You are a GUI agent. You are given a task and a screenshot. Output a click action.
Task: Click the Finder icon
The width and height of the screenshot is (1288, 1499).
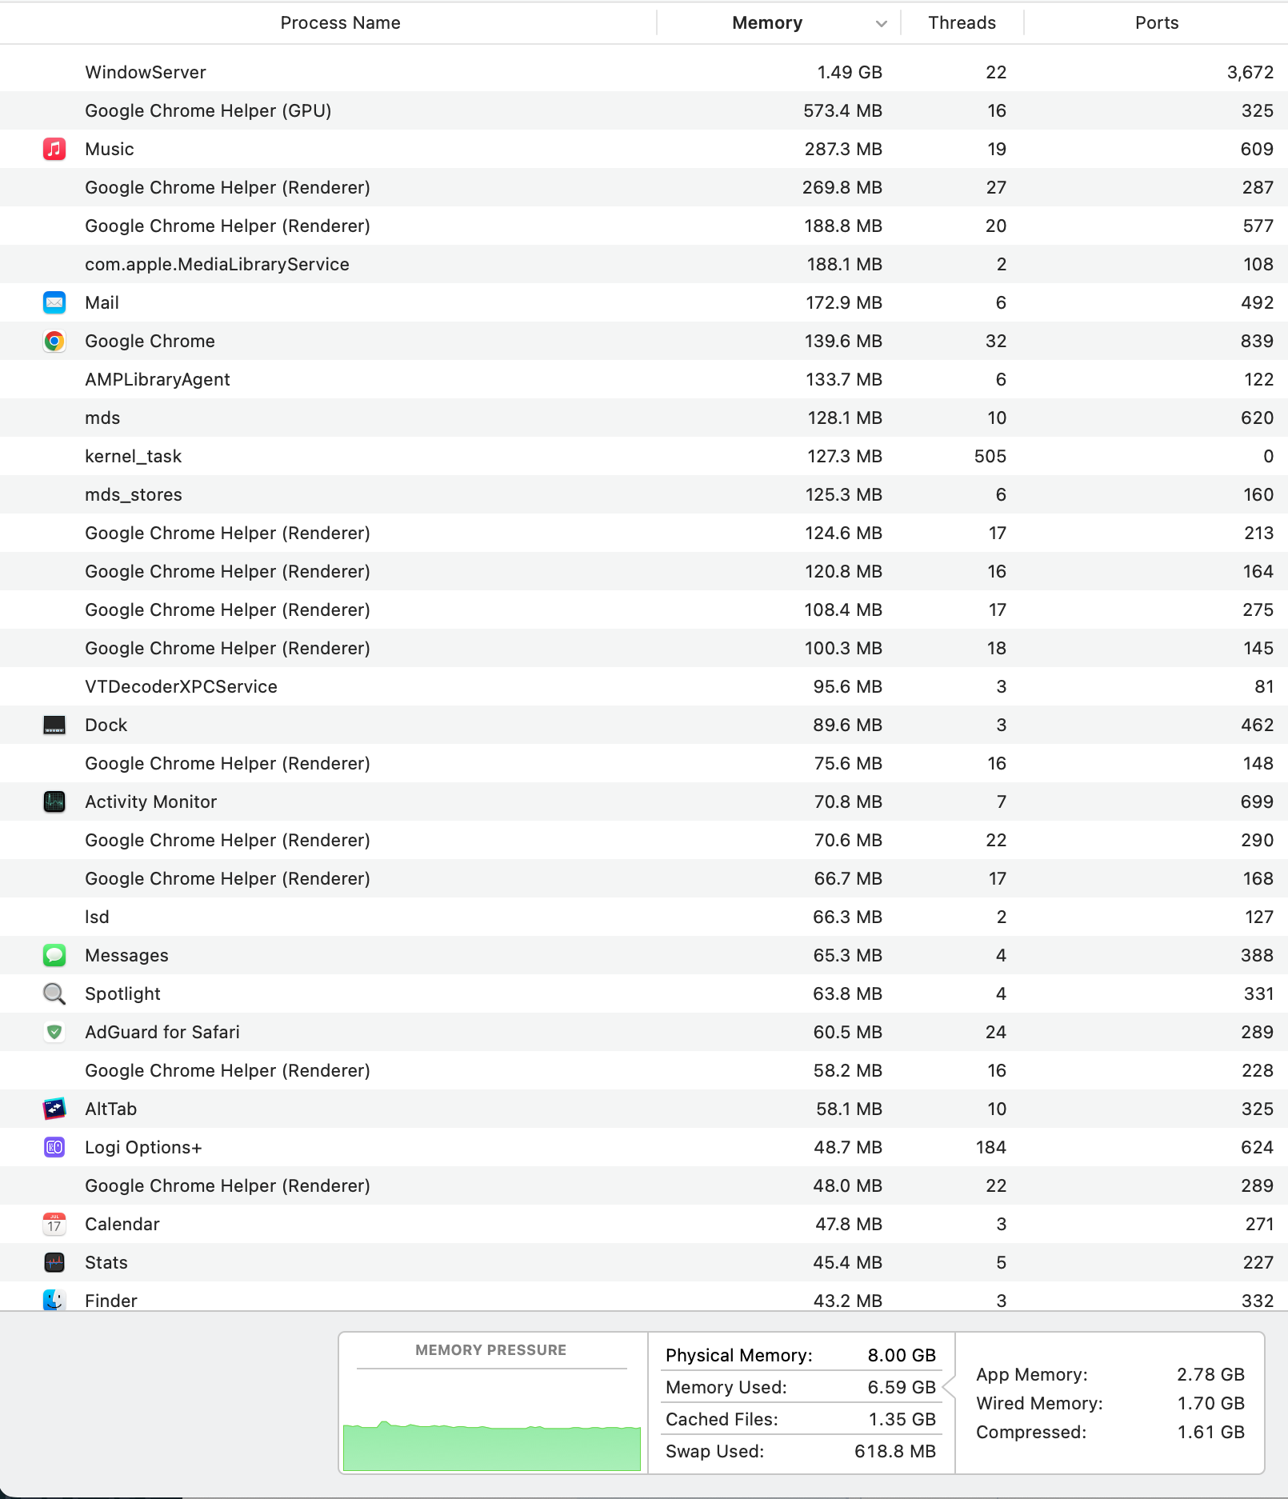pos(54,1300)
